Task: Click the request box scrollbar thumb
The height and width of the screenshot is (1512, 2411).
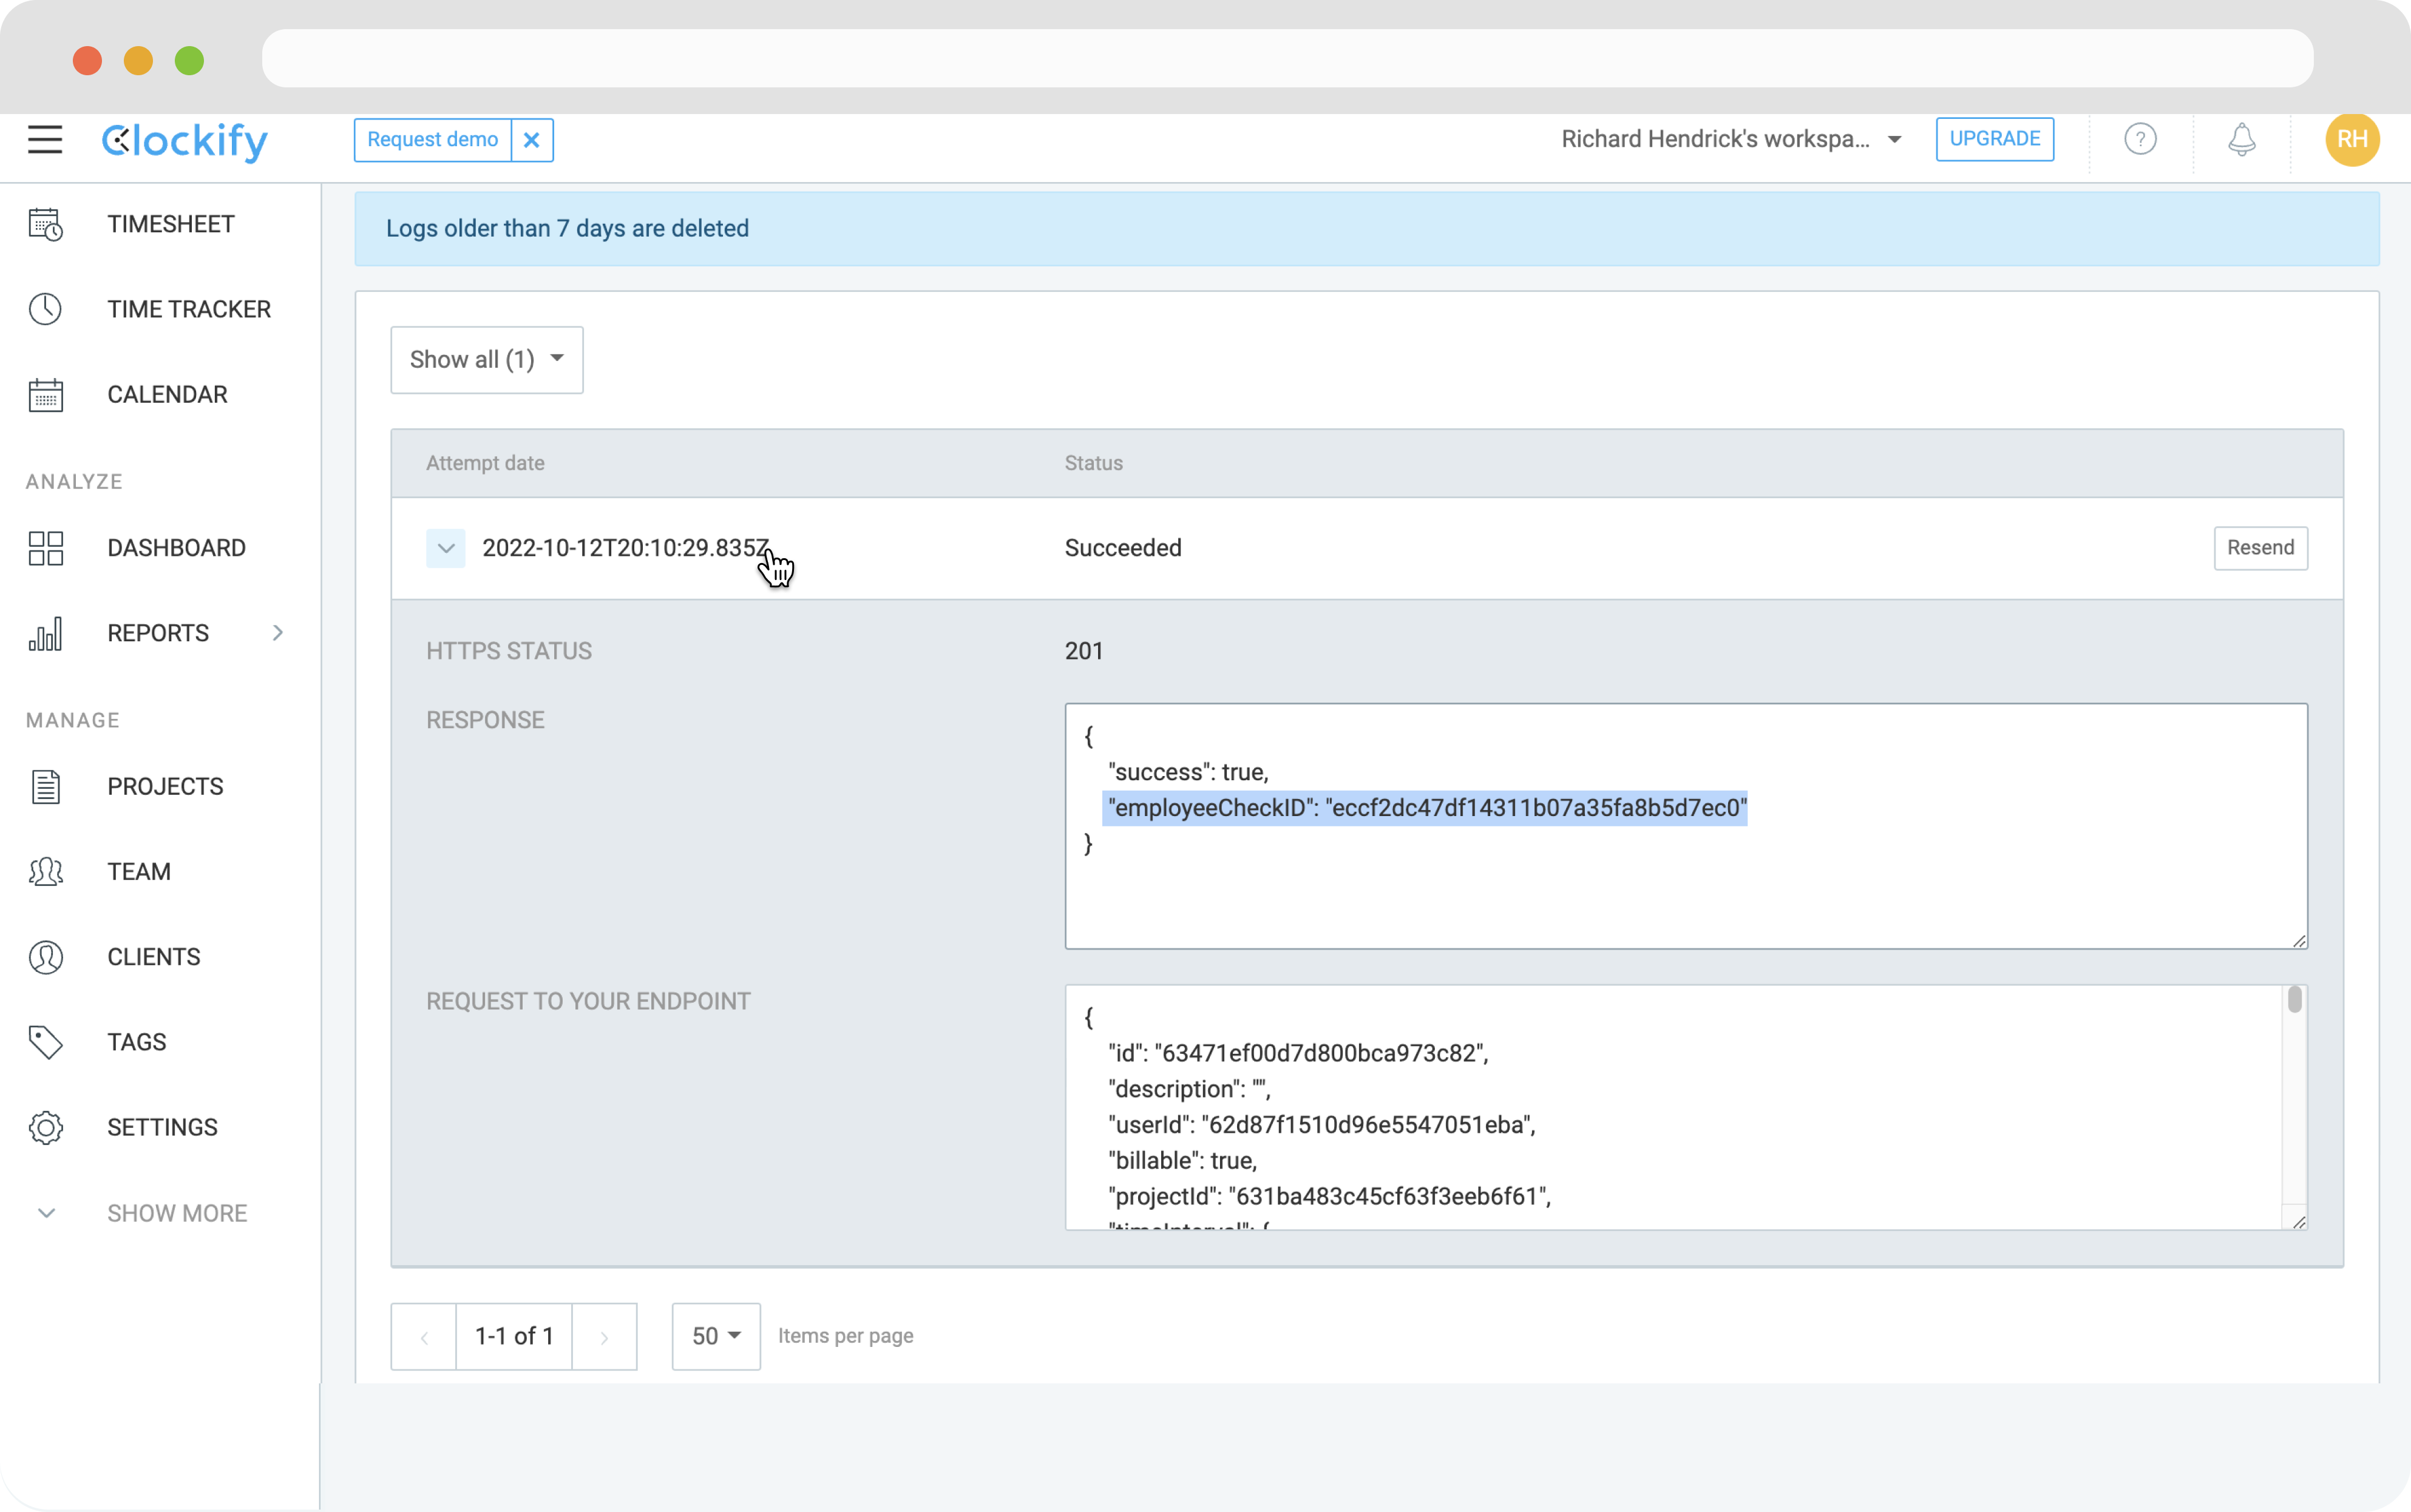Action: click(2294, 999)
